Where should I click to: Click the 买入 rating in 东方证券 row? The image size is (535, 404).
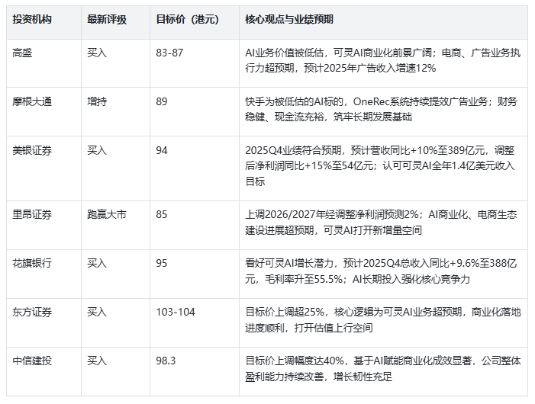[x=97, y=312]
